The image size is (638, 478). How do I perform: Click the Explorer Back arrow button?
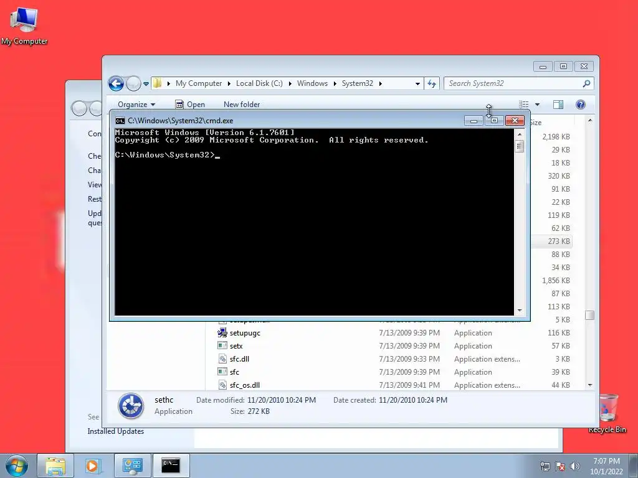coord(116,84)
